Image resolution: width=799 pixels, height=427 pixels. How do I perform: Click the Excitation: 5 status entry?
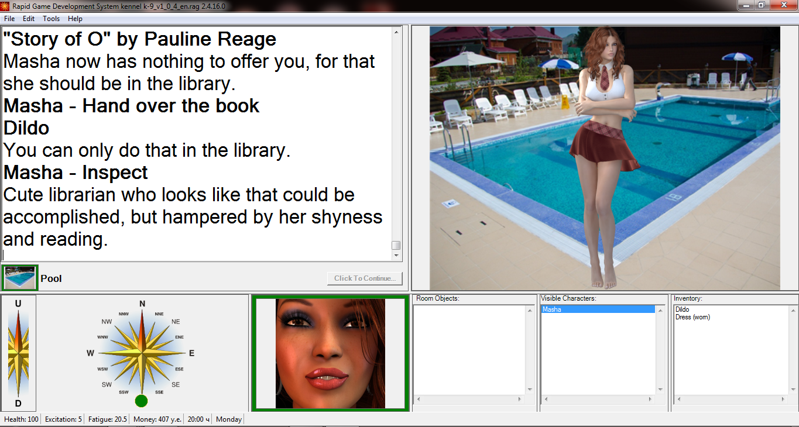(63, 419)
